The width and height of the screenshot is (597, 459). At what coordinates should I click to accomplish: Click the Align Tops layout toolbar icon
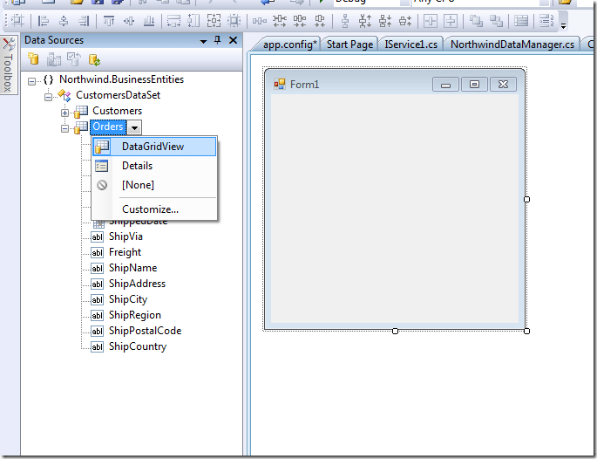pyautogui.click(x=109, y=21)
